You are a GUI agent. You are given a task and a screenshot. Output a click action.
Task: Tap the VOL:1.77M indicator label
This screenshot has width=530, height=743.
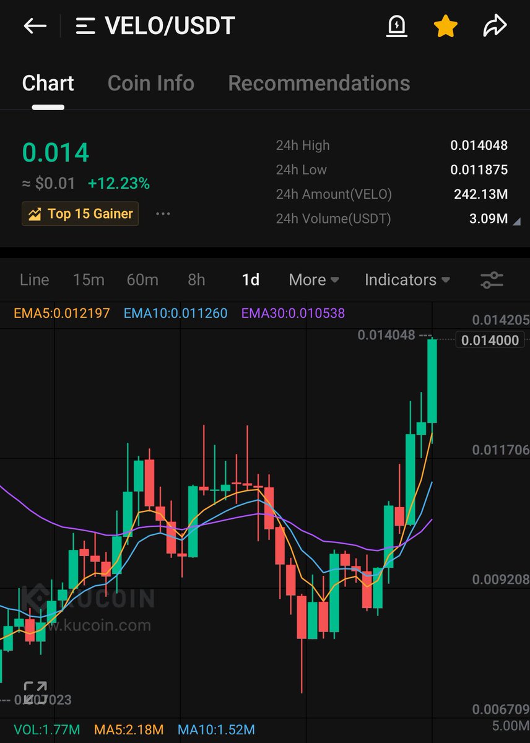[46, 730]
